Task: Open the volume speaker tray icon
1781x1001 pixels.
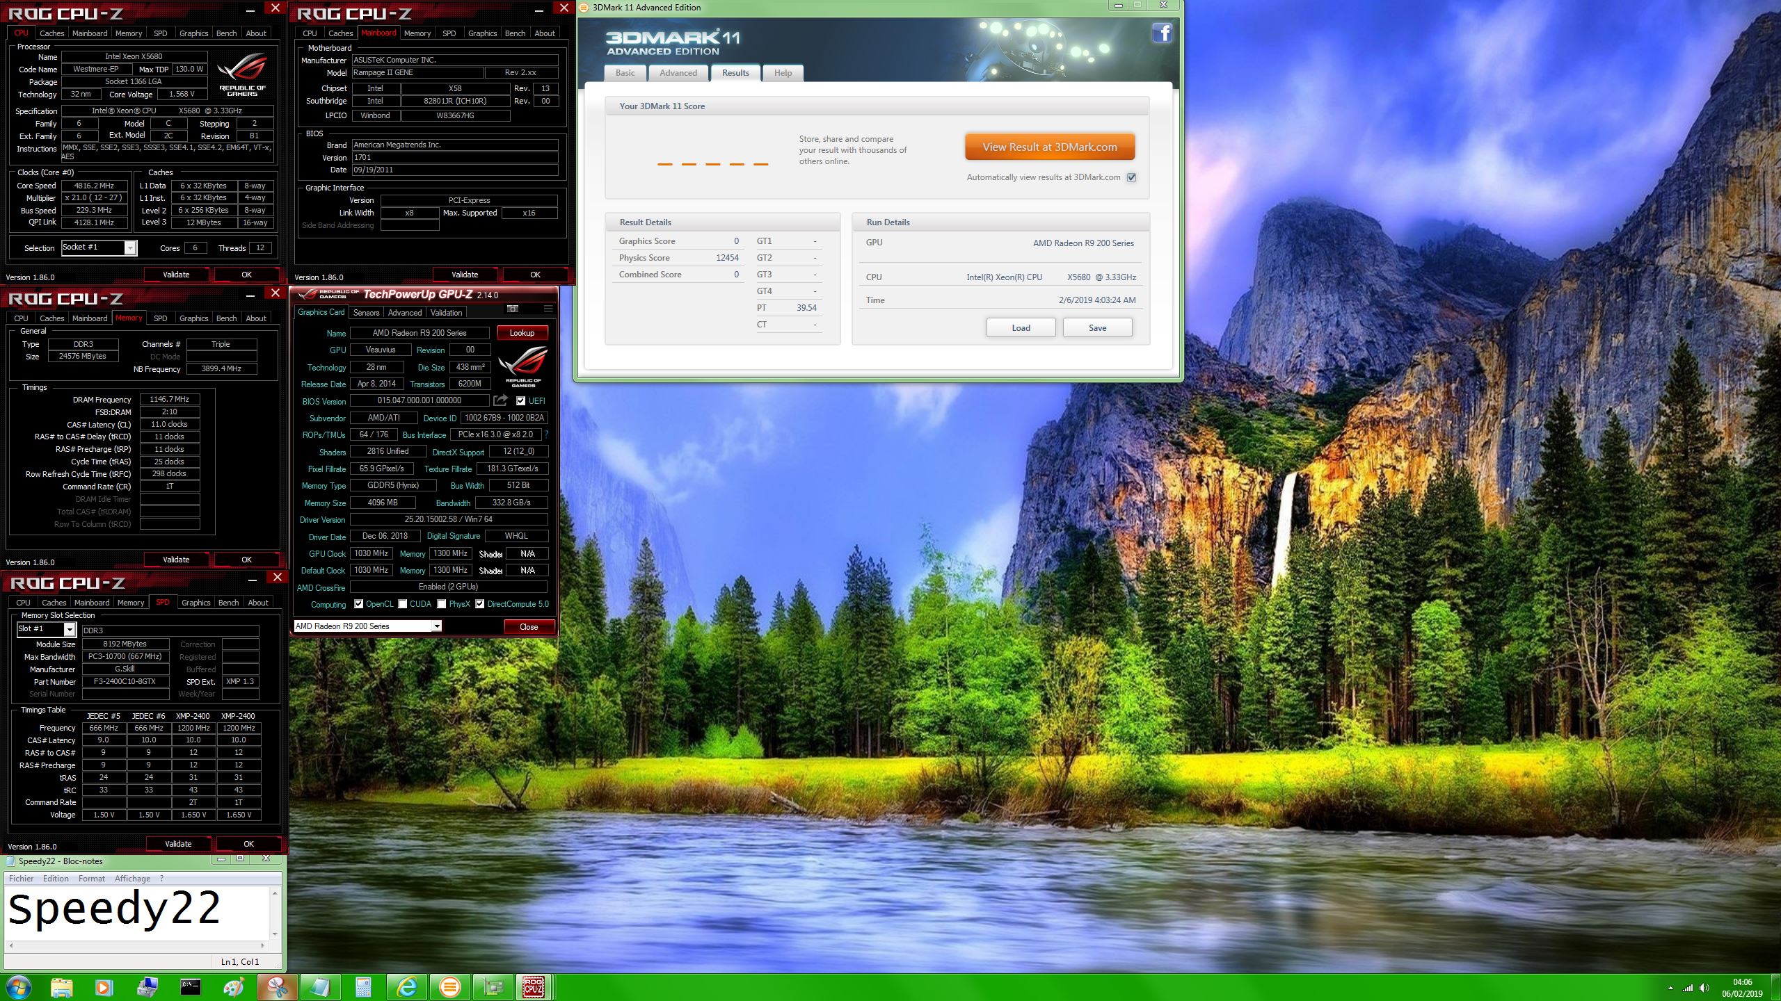Action: tap(1704, 988)
